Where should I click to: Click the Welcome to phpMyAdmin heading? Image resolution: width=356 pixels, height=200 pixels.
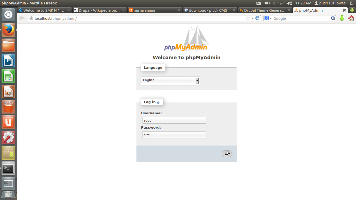click(x=187, y=58)
